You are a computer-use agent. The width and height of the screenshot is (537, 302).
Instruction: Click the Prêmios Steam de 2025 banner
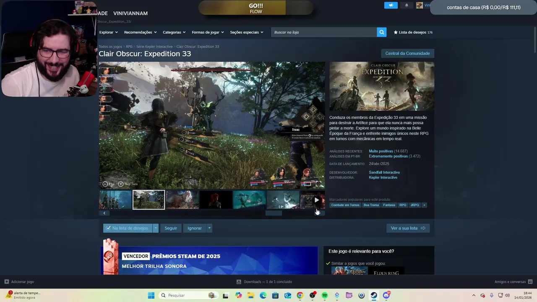[x=209, y=260]
